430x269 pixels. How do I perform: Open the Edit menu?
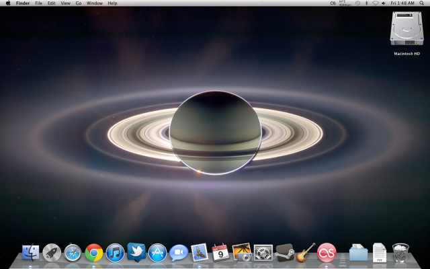coord(51,3)
